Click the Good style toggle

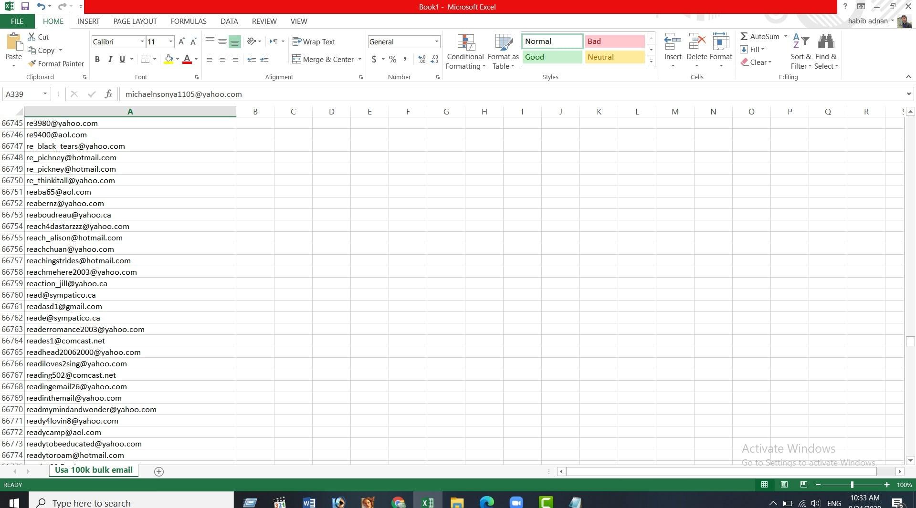tap(551, 57)
